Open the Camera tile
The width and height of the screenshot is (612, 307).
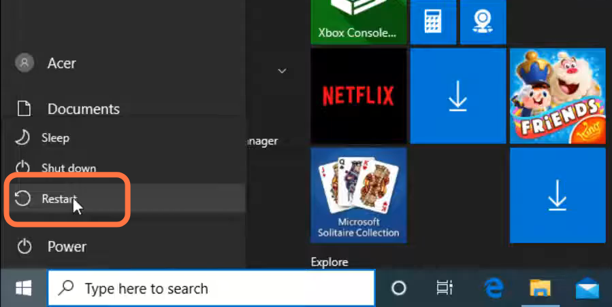click(x=483, y=22)
